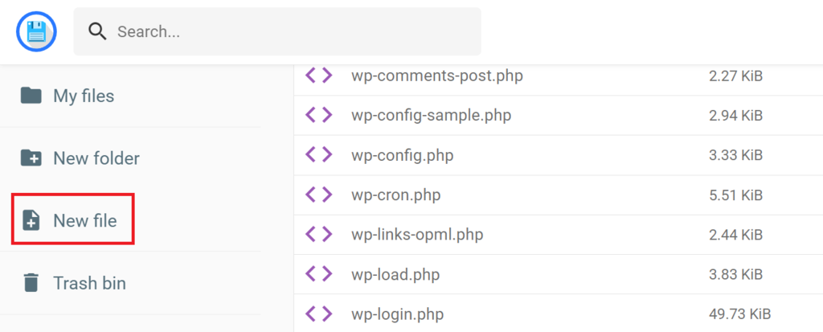Screen dimensions: 823x332
Task: Click code icon beside wp-load.php
Action: tap(318, 273)
